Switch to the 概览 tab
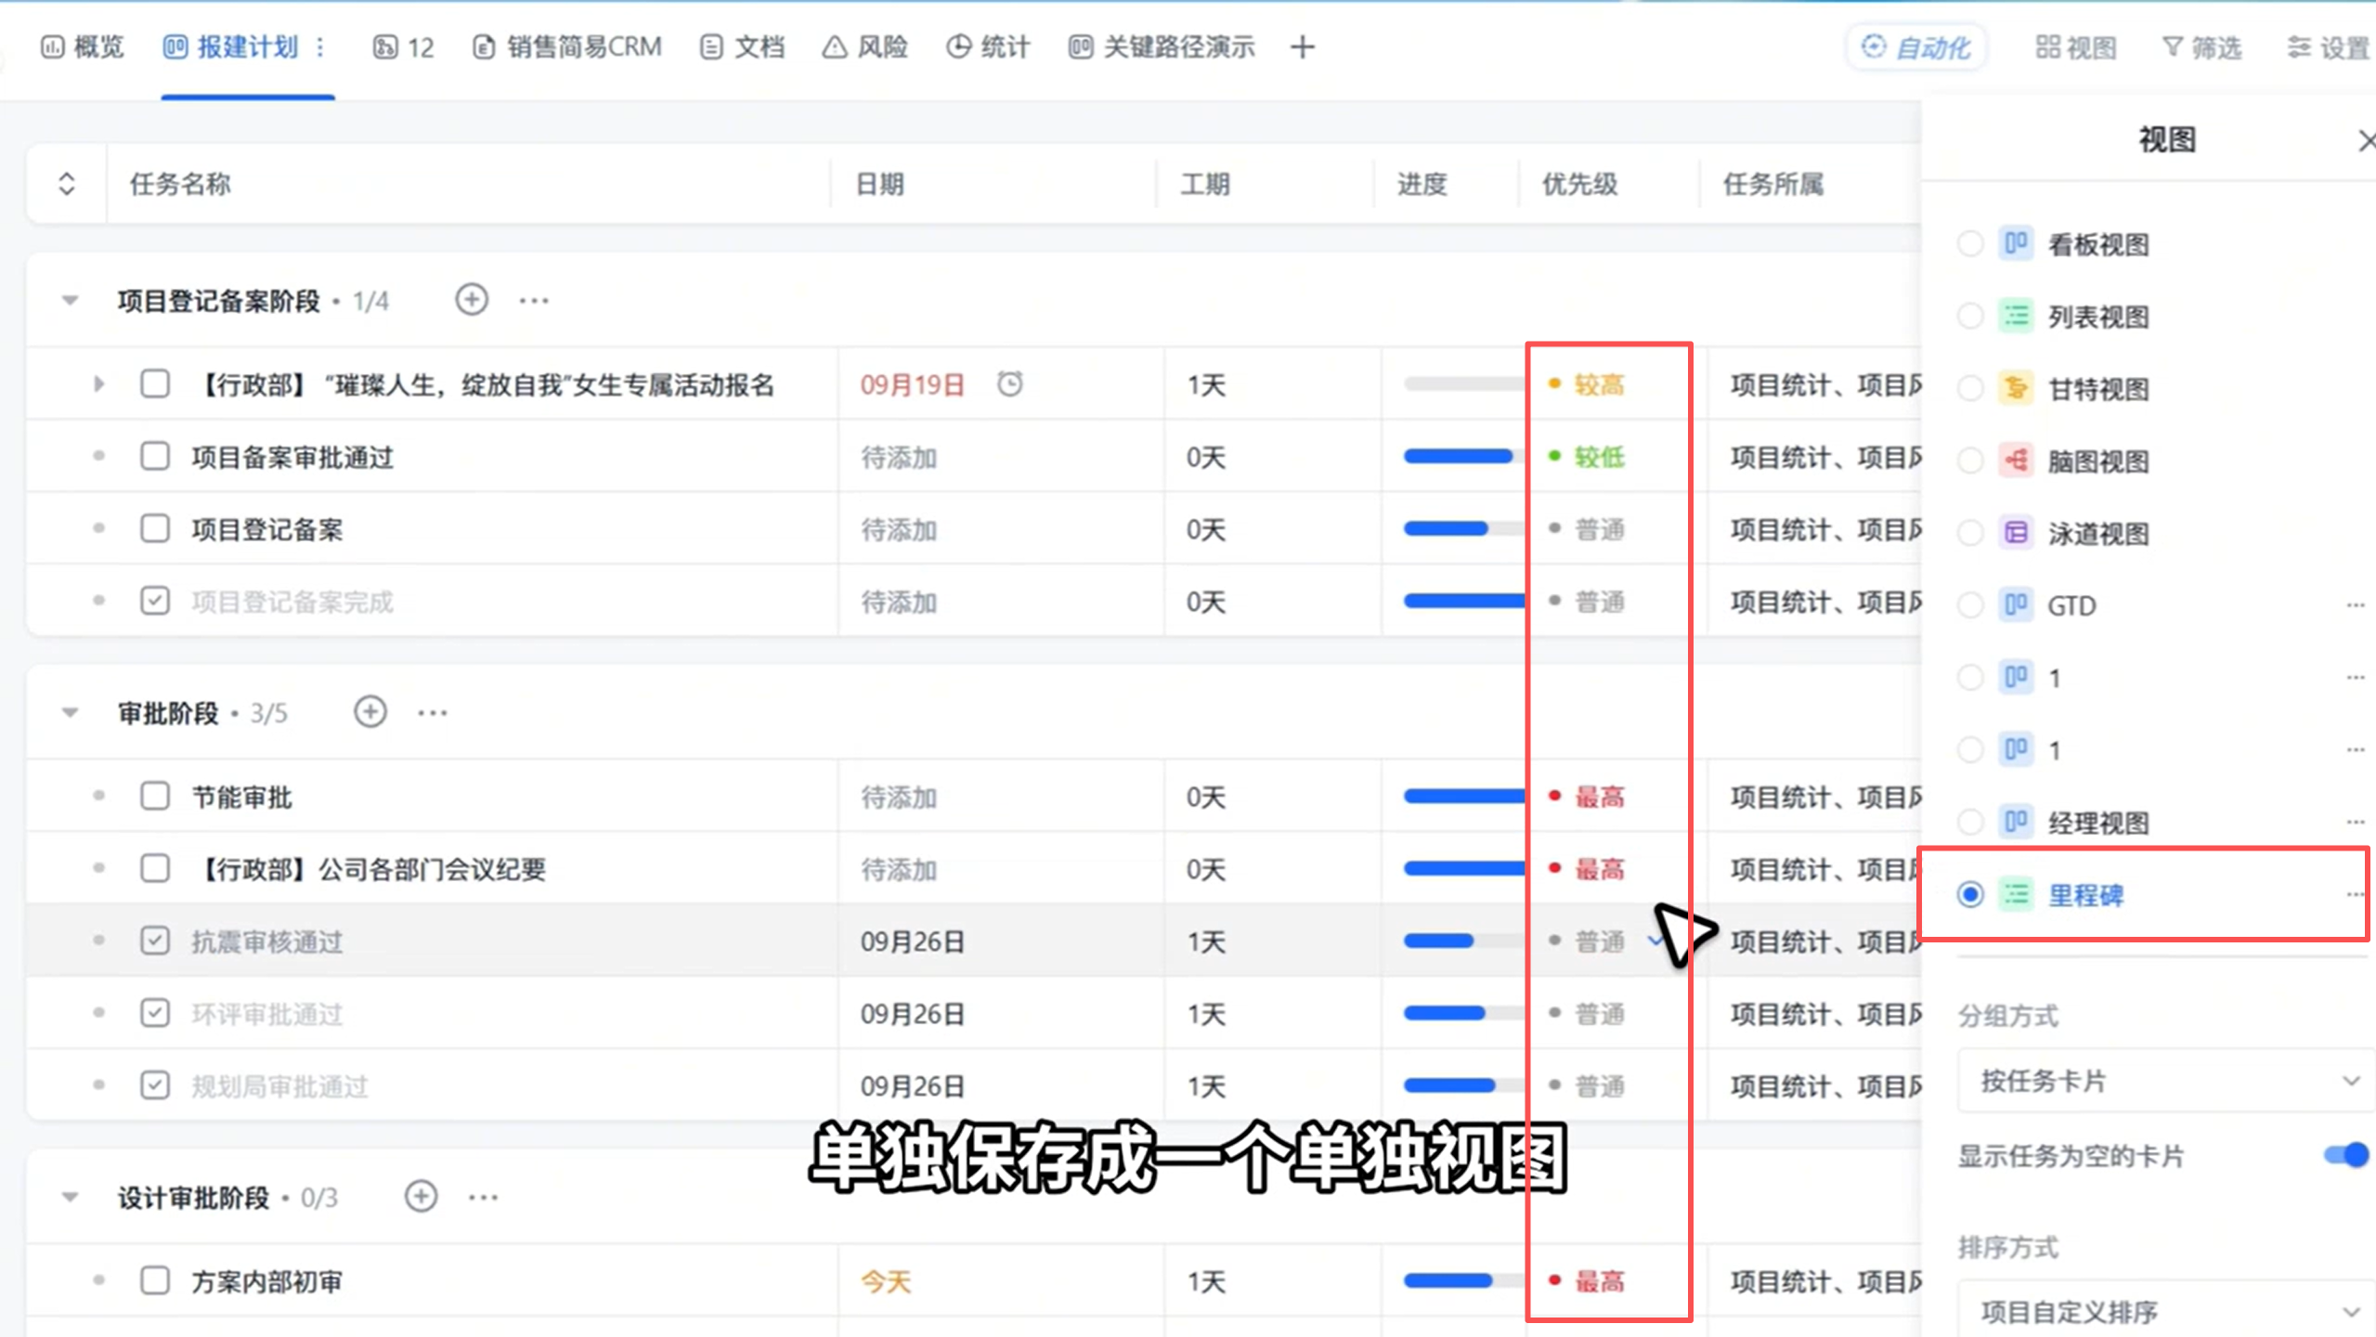The width and height of the screenshot is (2376, 1337). pyautogui.click(x=83, y=47)
